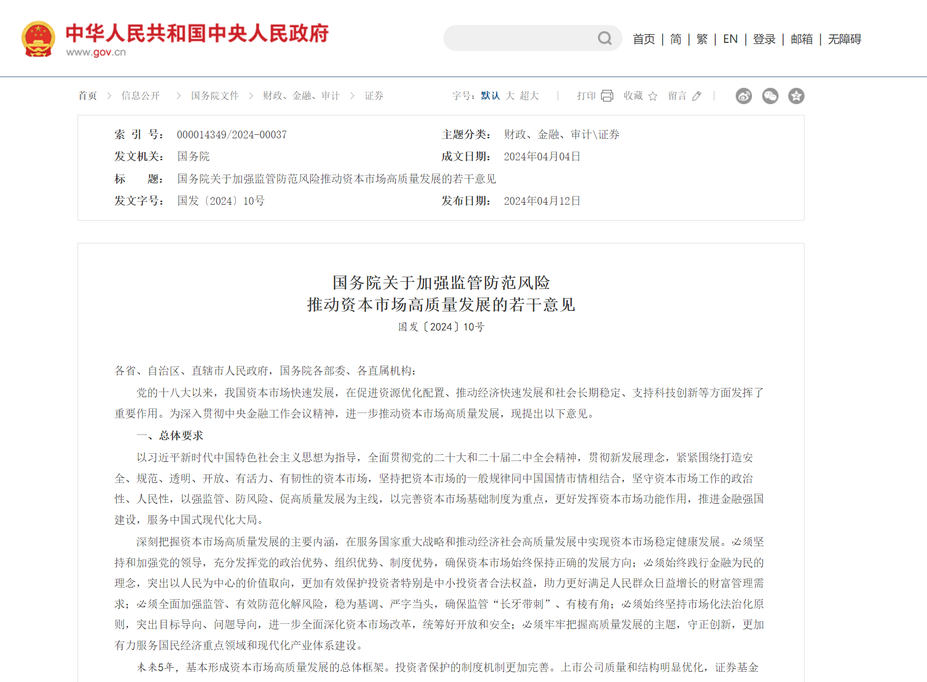Viewport: 927px width, 682px height.
Task: Click the favorites star outline icon
Action: 653,96
